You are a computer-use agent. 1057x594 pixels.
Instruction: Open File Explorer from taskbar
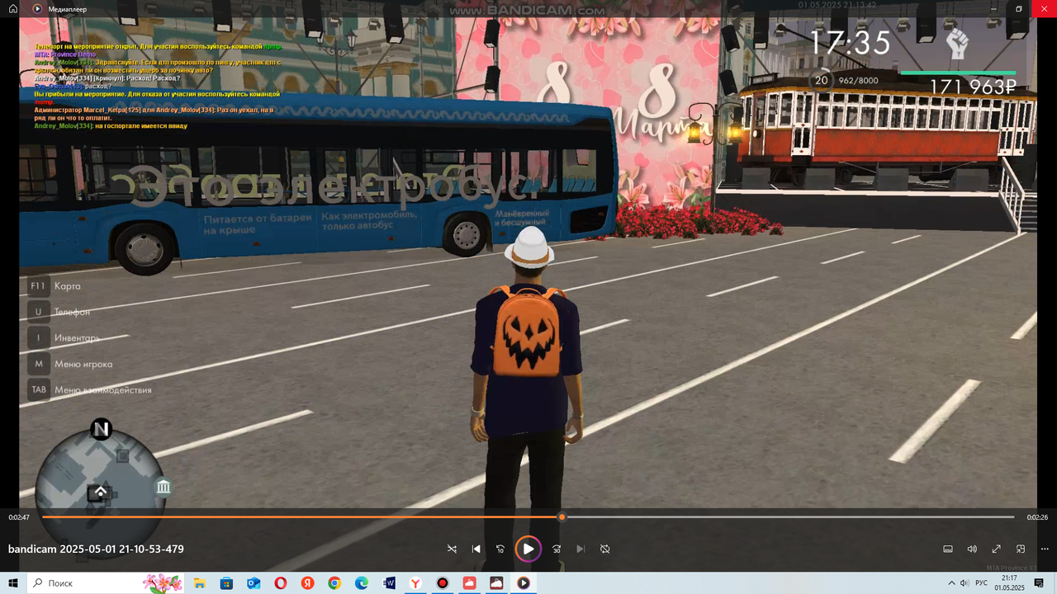point(199,582)
